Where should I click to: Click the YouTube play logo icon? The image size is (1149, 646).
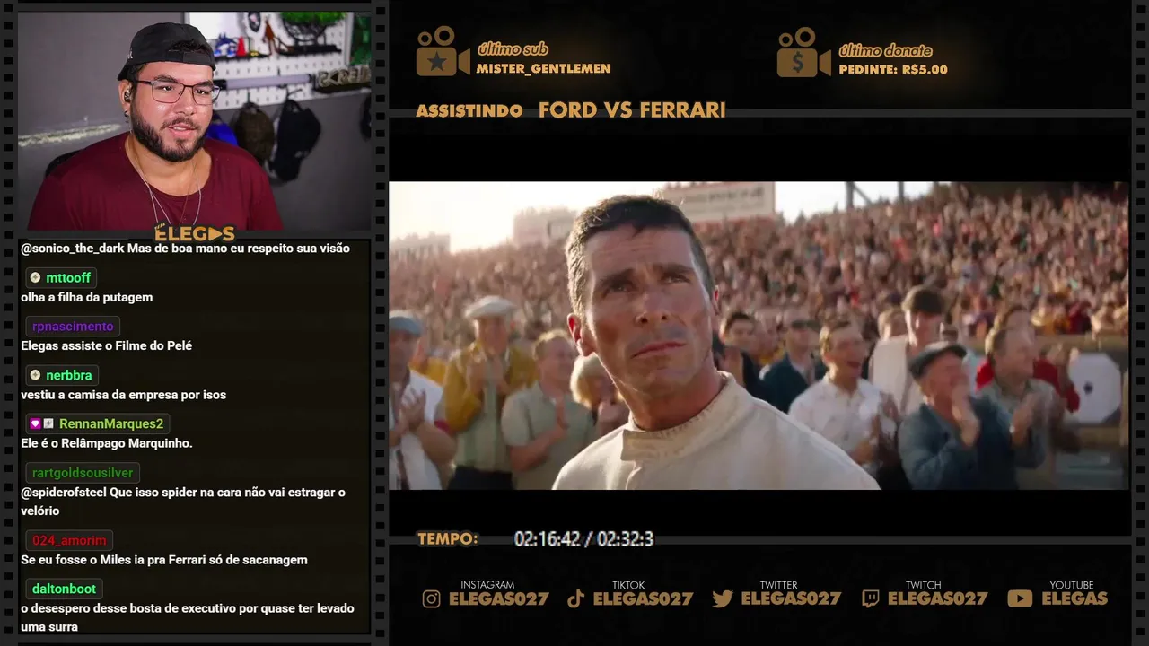click(x=1020, y=598)
